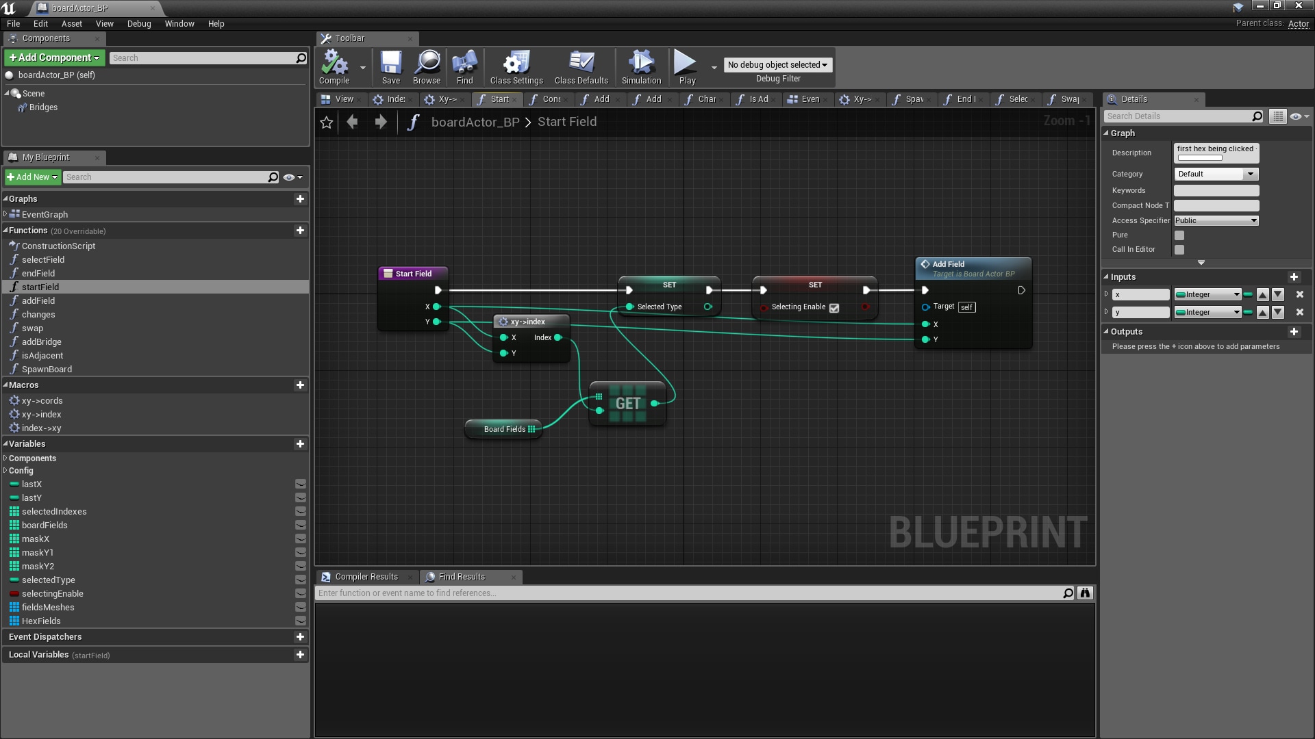Open the Debug menu
This screenshot has width=1315, height=739.
(x=138, y=23)
